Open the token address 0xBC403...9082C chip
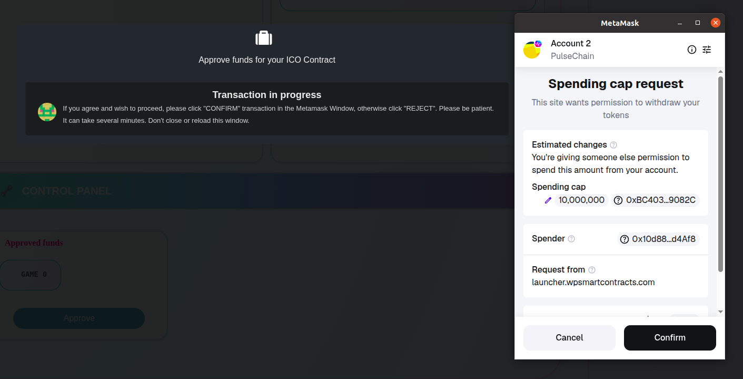 coord(655,200)
